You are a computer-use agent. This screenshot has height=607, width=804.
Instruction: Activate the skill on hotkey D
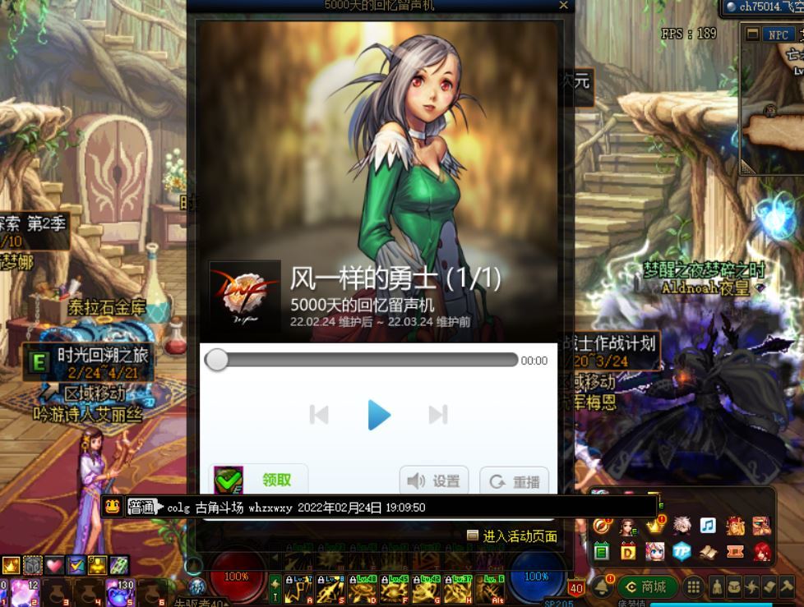pyautogui.click(x=362, y=589)
